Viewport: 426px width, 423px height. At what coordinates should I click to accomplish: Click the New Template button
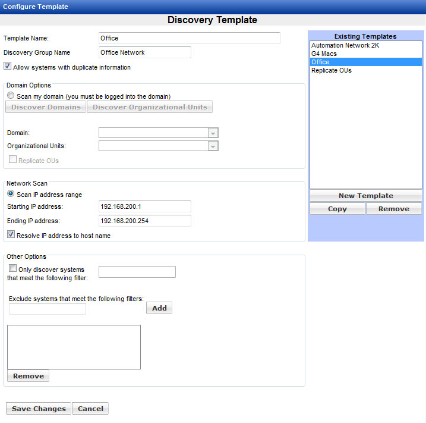[x=365, y=196]
